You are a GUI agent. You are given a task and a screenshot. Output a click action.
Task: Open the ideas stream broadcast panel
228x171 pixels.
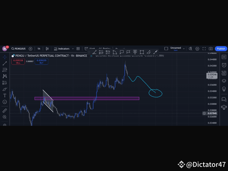tap(224, 107)
